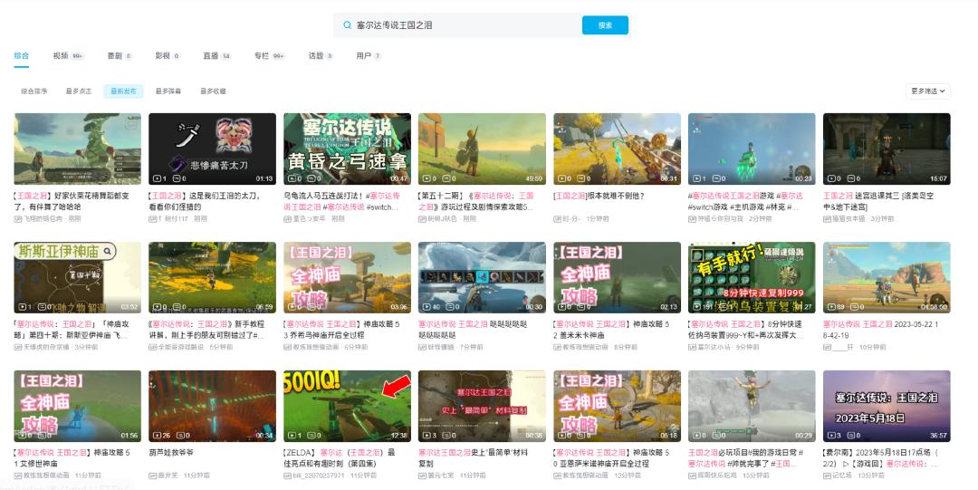978x490 pixels.
Task: Open video title 迷宫选课其三
Action: tap(878, 201)
